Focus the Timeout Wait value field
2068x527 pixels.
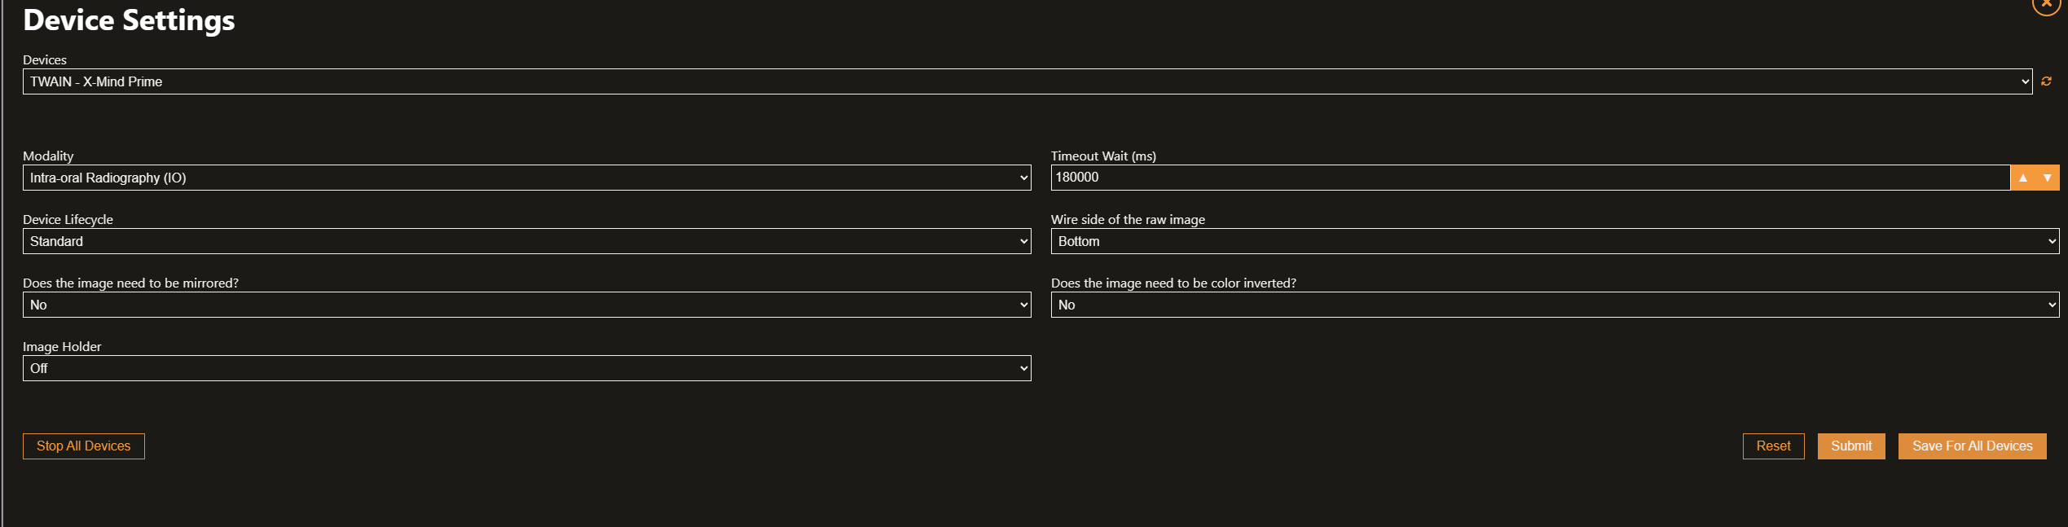[x=1530, y=178]
